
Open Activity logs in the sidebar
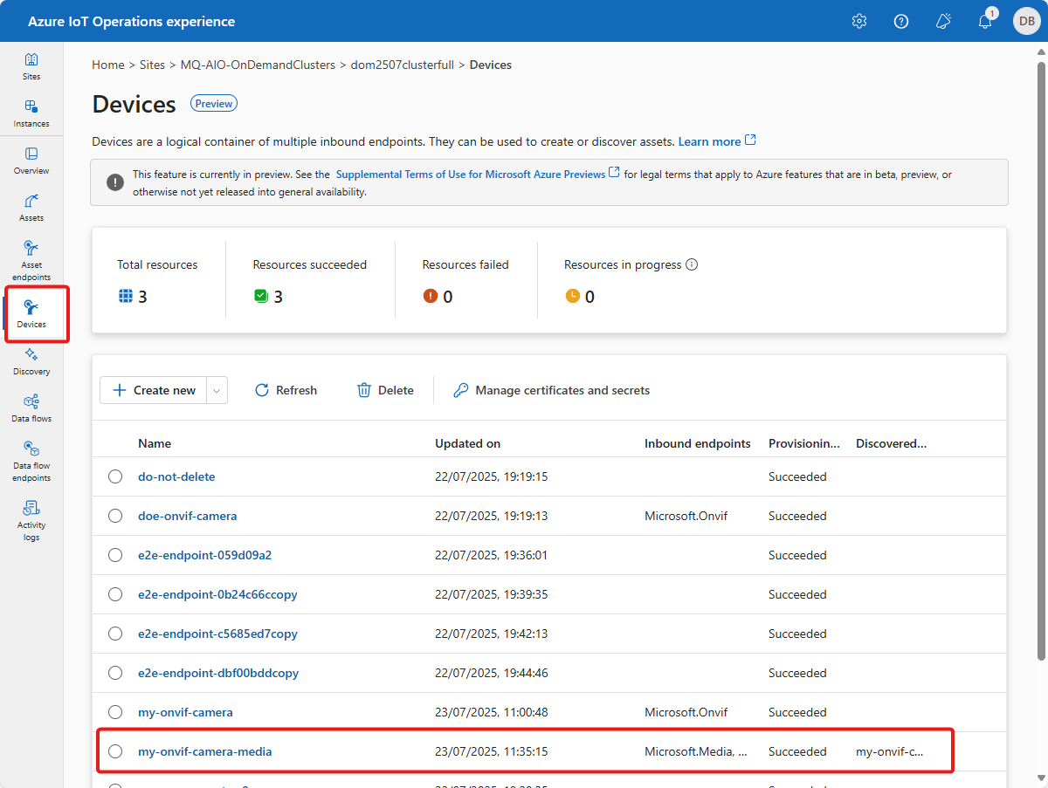click(31, 520)
